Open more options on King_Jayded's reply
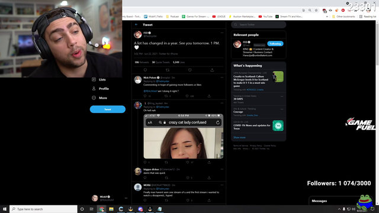Screen dimensions: 379x213 click(x=222, y=103)
